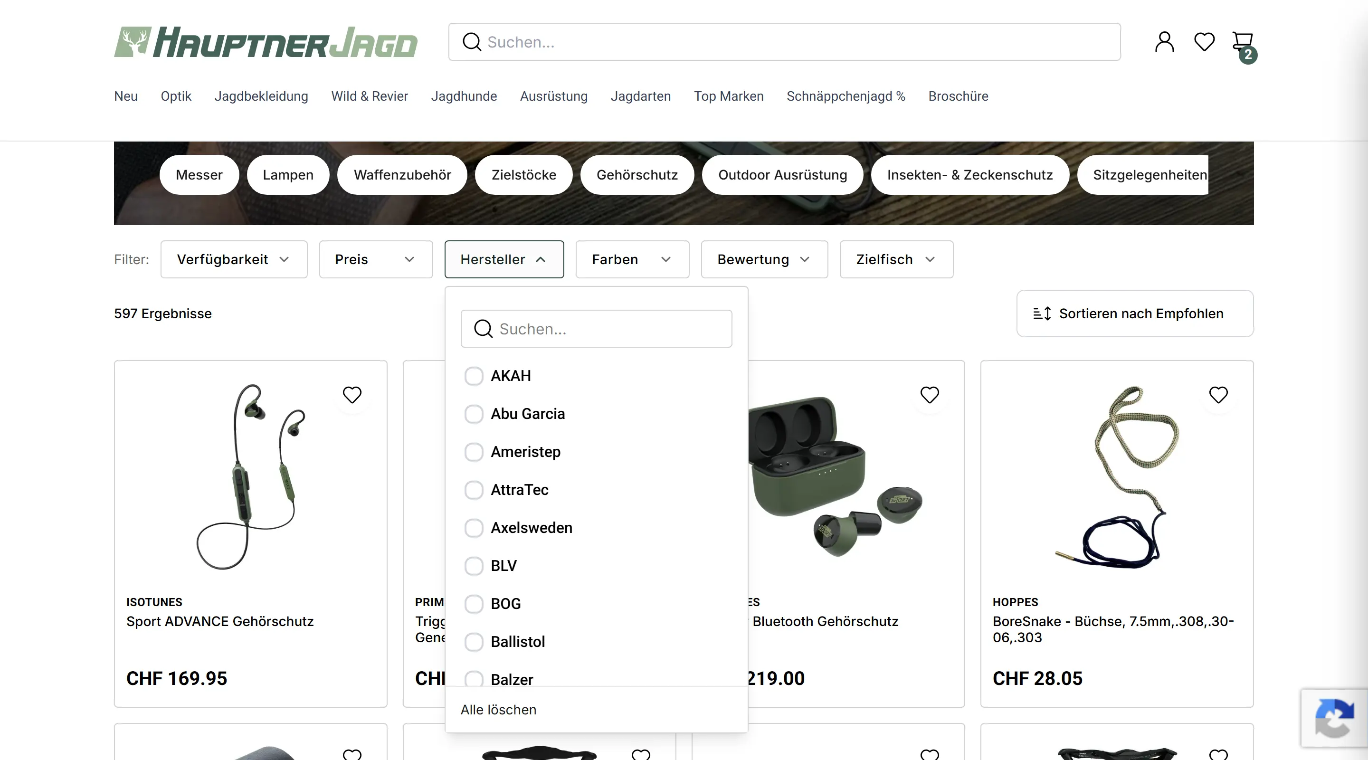Open the Jagdarten menu
The image size is (1368, 760).
tap(640, 96)
